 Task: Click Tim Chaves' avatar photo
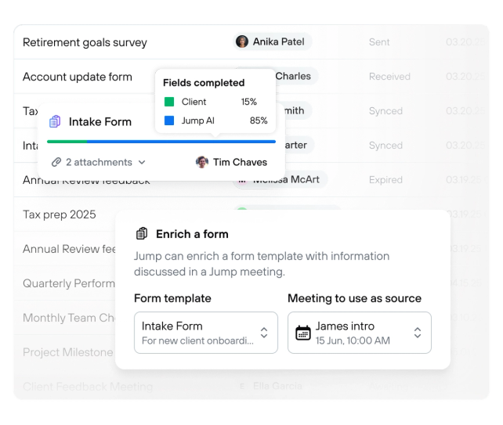click(x=202, y=162)
